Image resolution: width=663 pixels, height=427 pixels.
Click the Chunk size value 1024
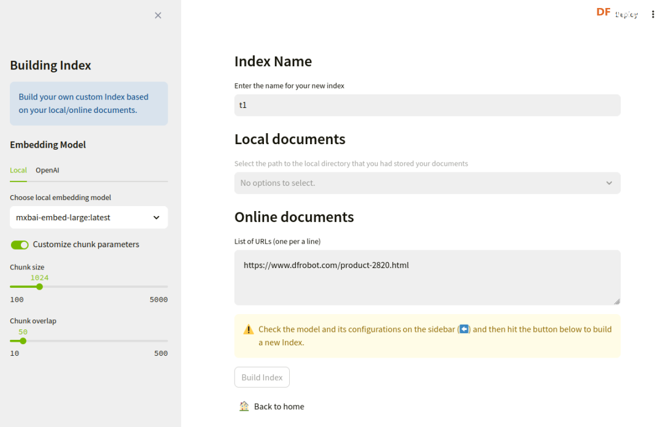39,278
